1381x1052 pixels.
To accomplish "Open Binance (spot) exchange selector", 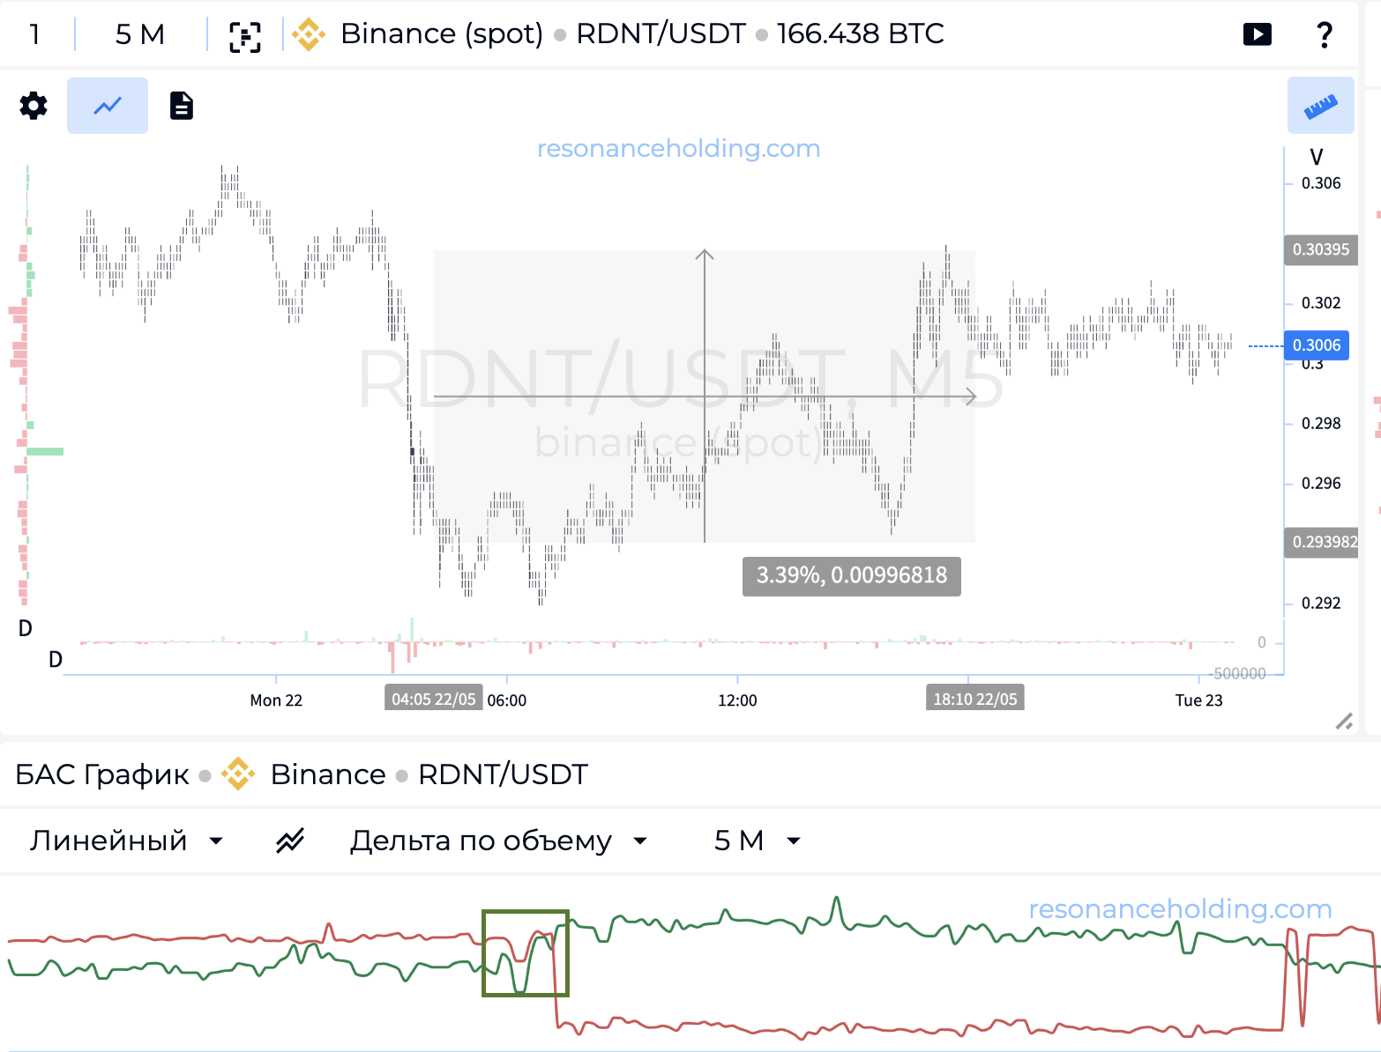I will click(x=442, y=33).
